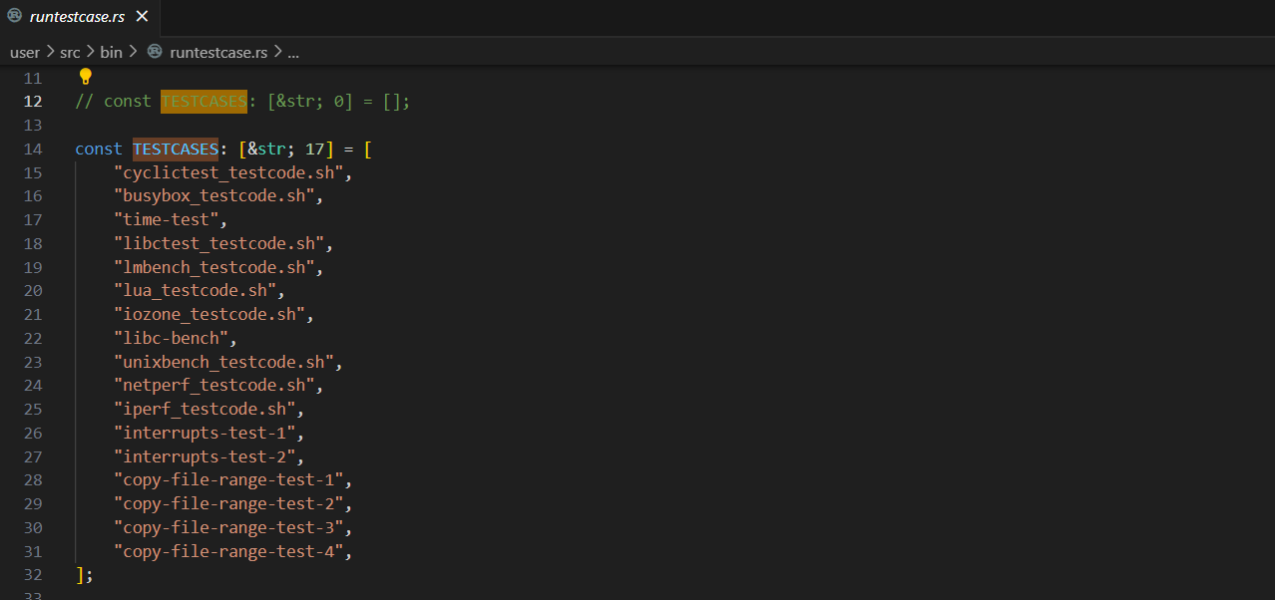Image resolution: width=1275 pixels, height=600 pixels.
Task: Click the breadcrumb ellipsis symbol entry
Action: (293, 52)
